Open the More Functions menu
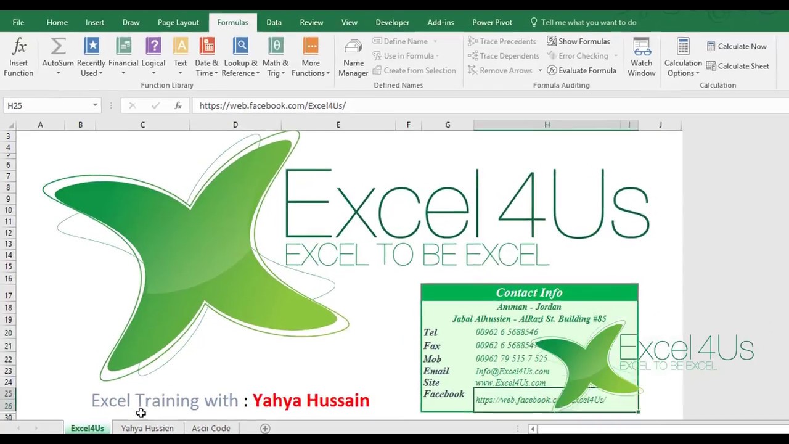Image resolution: width=789 pixels, height=444 pixels. click(x=311, y=57)
